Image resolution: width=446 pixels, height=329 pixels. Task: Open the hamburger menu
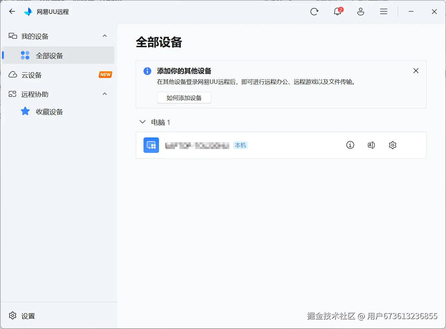pyautogui.click(x=384, y=12)
